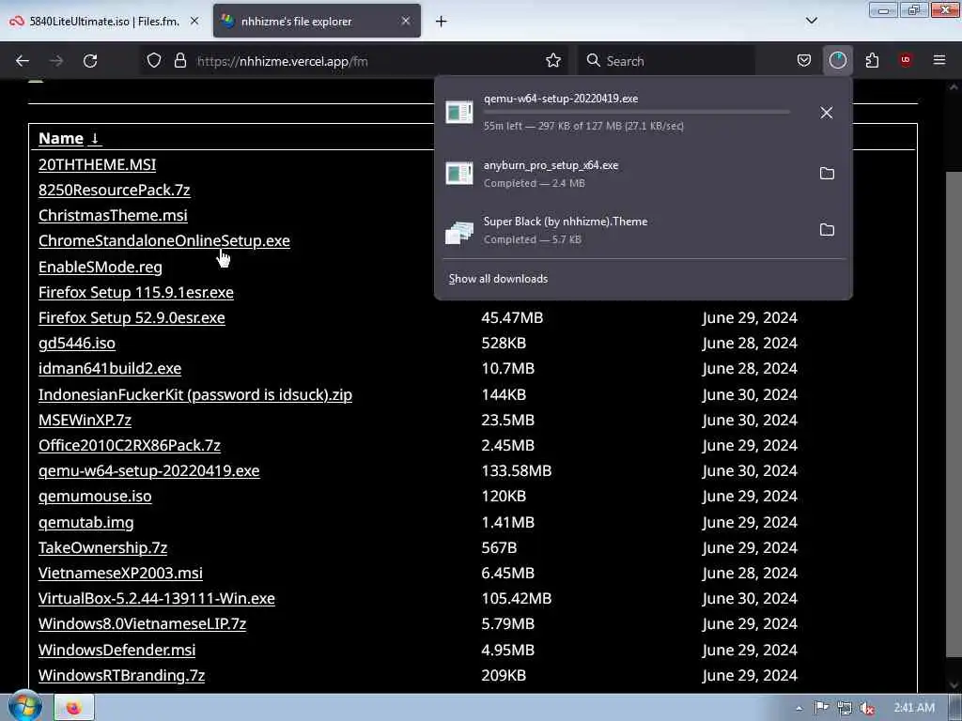Click WindowsDefender.msi link
The width and height of the screenshot is (962, 721).
[x=116, y=650]
